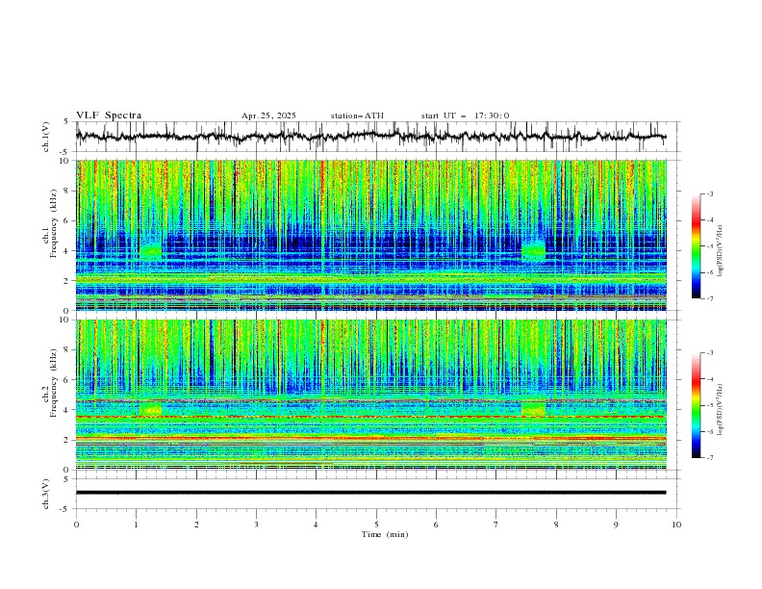Click the time axis tick label "4"
This screenshot has height=589, width=762.
(316, 525)
